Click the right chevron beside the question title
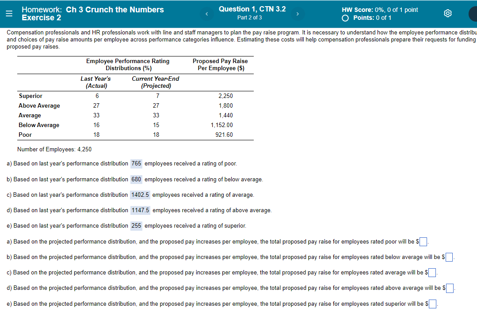Screen dimensions: 477x315 click(298, 14)
